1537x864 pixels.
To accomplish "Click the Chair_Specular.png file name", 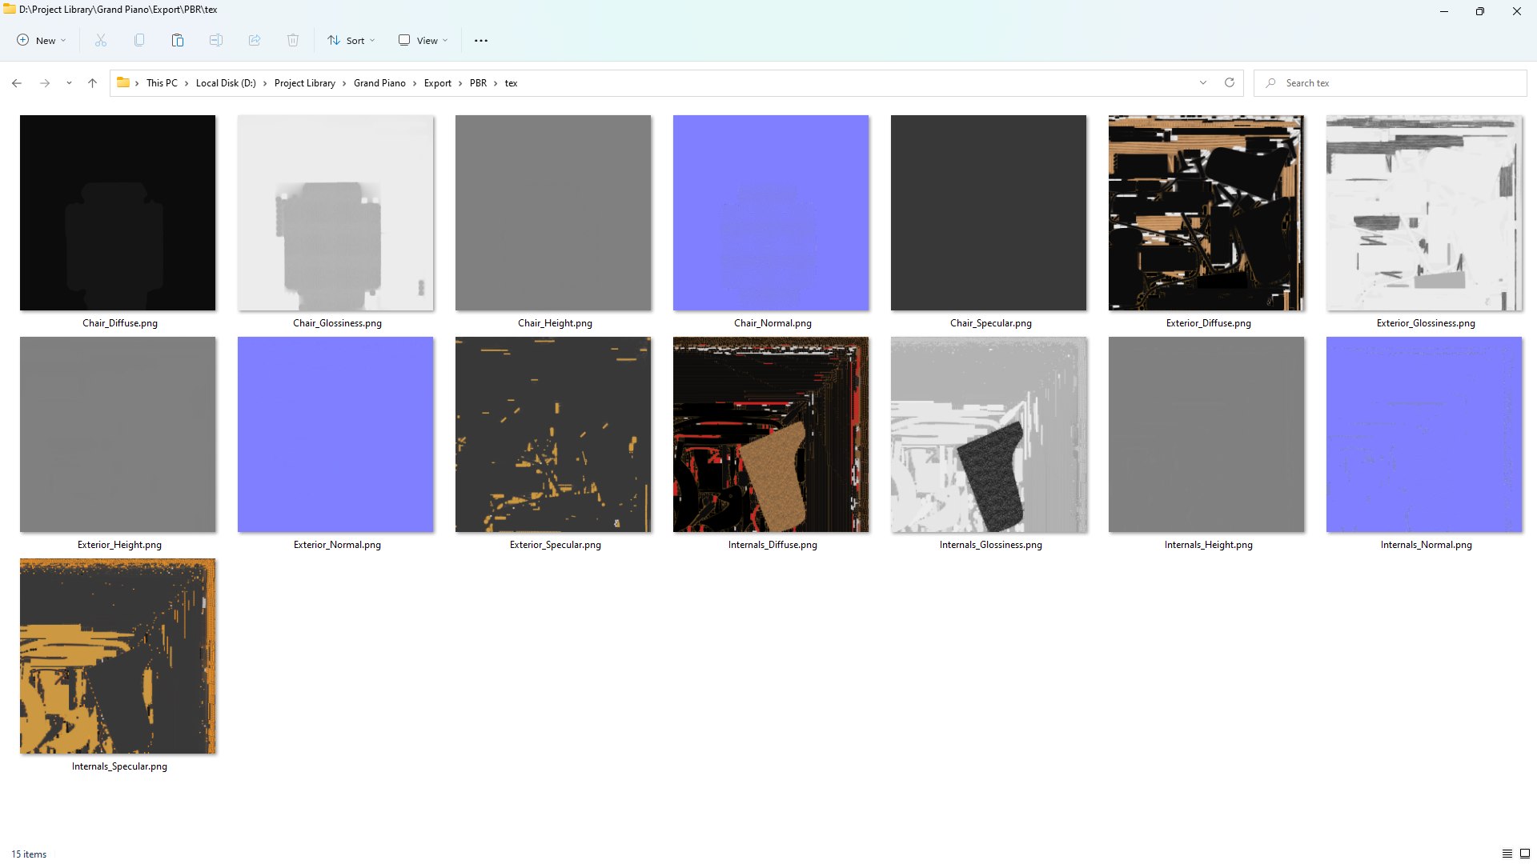I will click(x=990, y=323).
